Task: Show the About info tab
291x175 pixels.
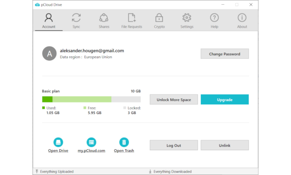Action: pyautogui.click(x=242, y=21)
